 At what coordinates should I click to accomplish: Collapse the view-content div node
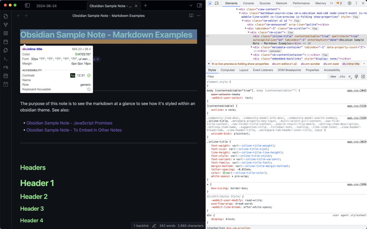(x=237, y=9)
